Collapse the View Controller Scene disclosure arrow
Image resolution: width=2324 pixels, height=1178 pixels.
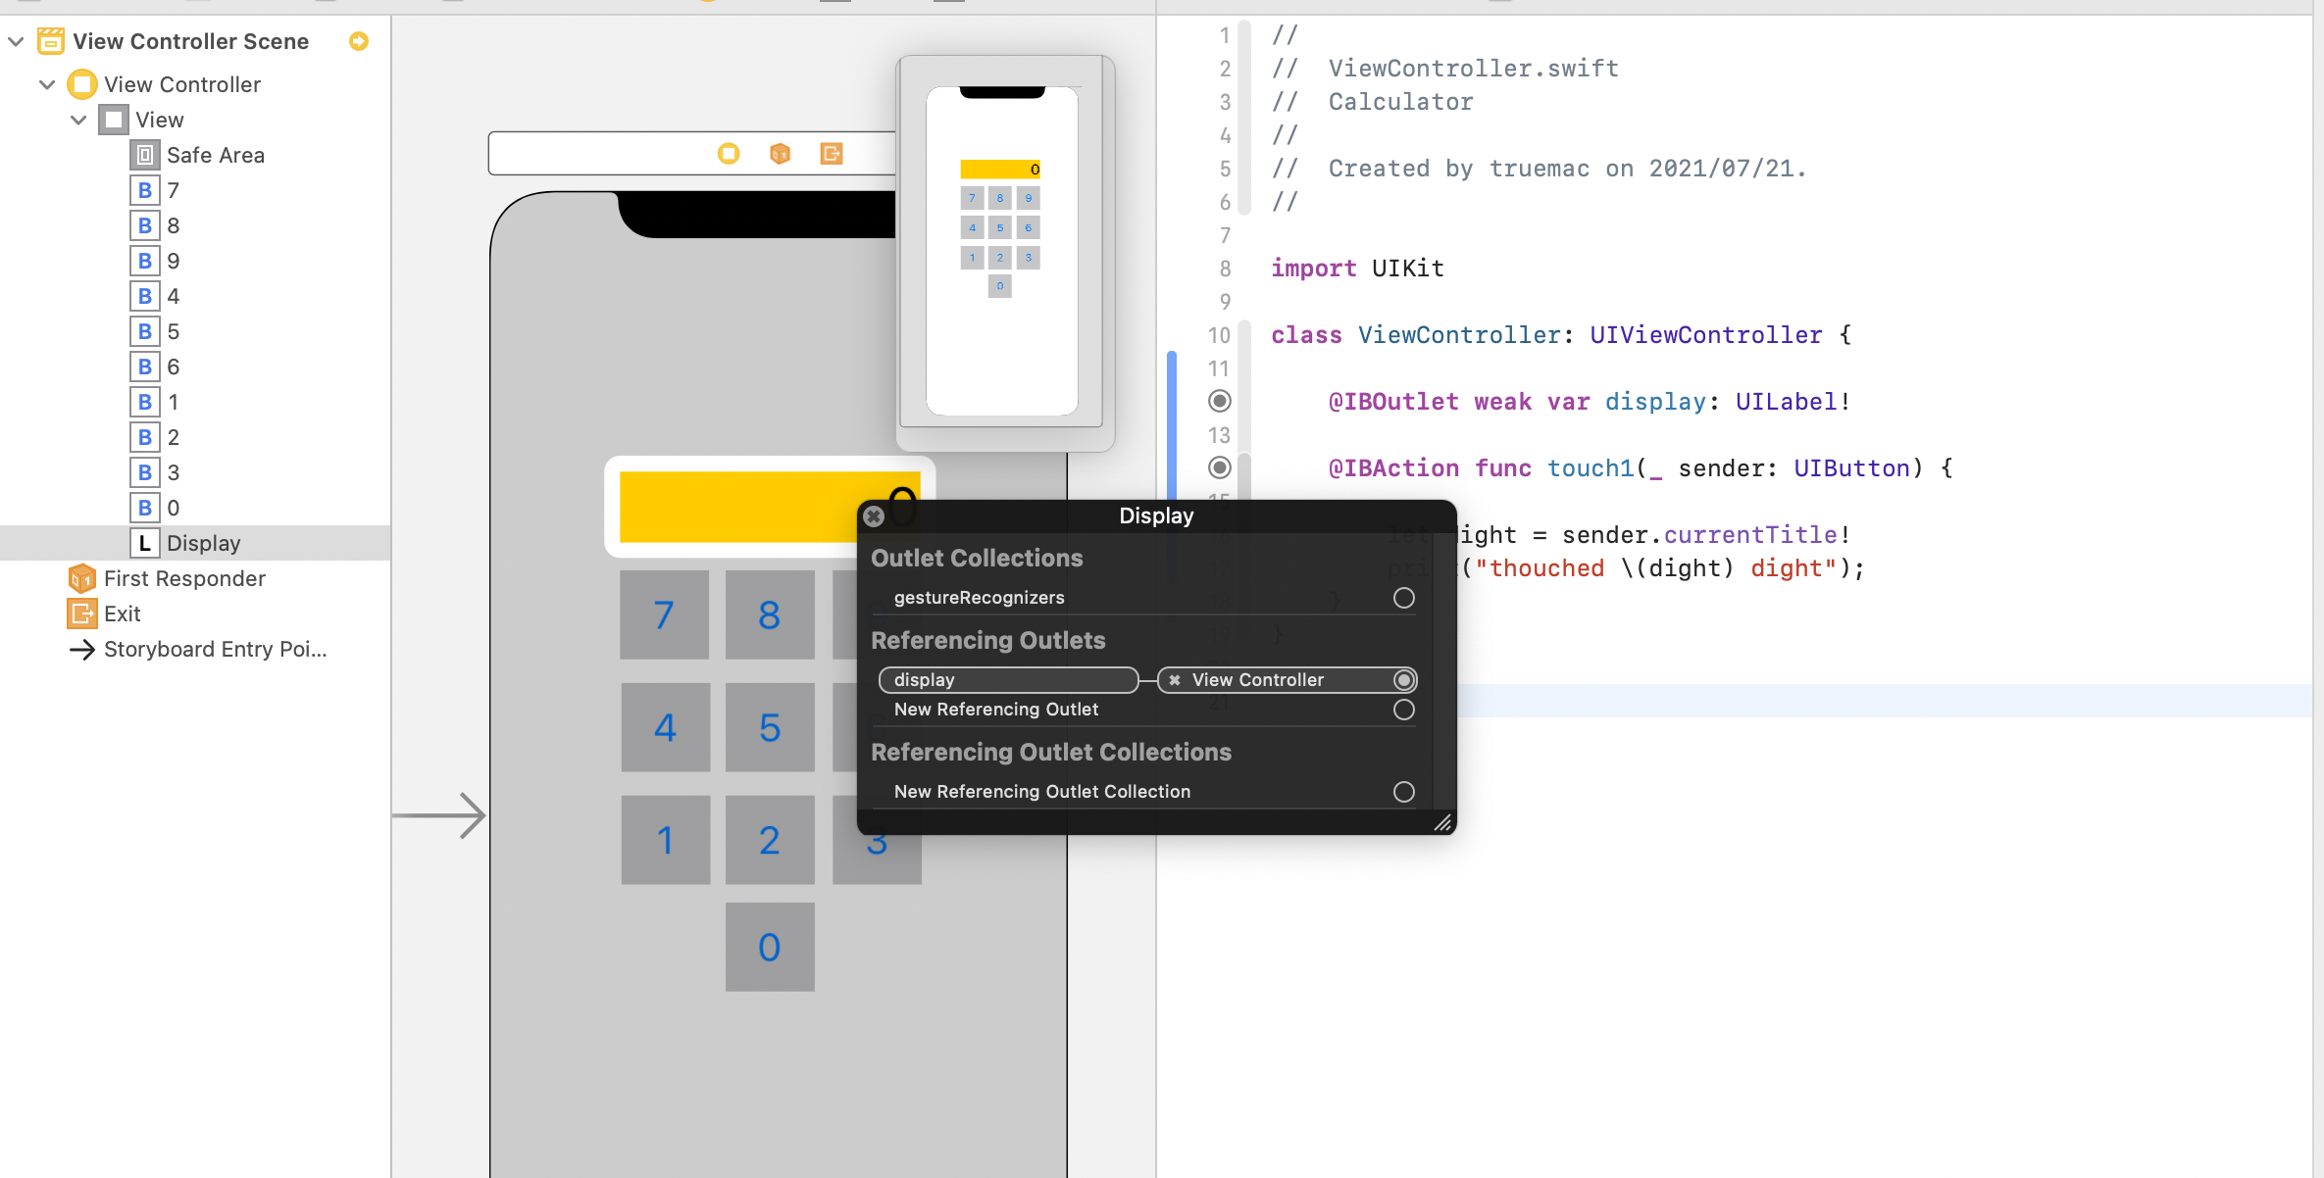[16, 41]
